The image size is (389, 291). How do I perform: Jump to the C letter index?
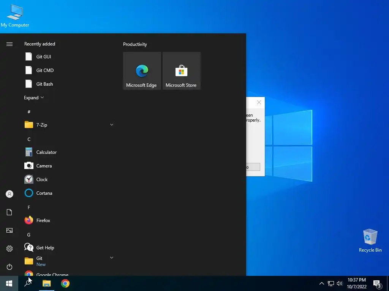[29, 139]
